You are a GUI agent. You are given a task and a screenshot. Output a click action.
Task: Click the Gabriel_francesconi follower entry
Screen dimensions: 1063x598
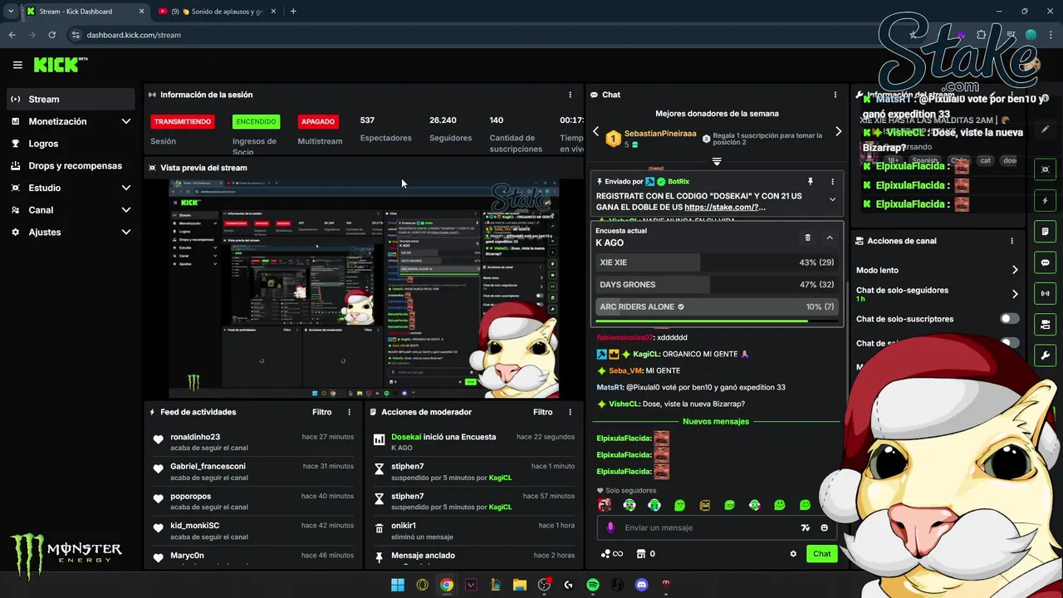coord(253,472)
